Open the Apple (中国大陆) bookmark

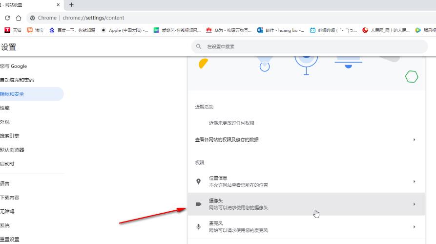click(125, 30)
